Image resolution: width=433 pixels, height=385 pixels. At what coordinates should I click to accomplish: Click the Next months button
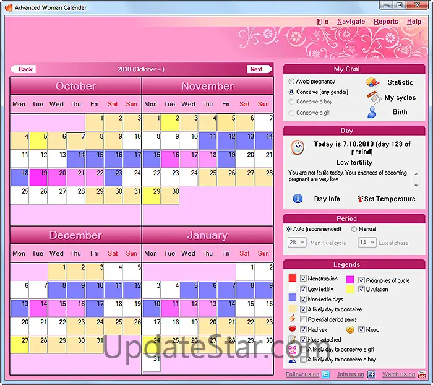(x=259, y=69)
